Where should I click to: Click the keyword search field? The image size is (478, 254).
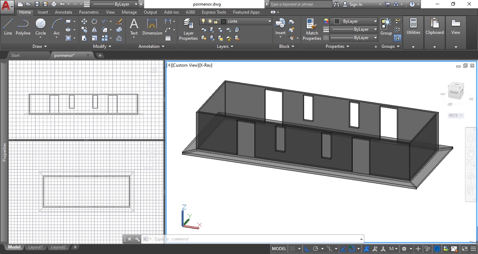point(300,4)
